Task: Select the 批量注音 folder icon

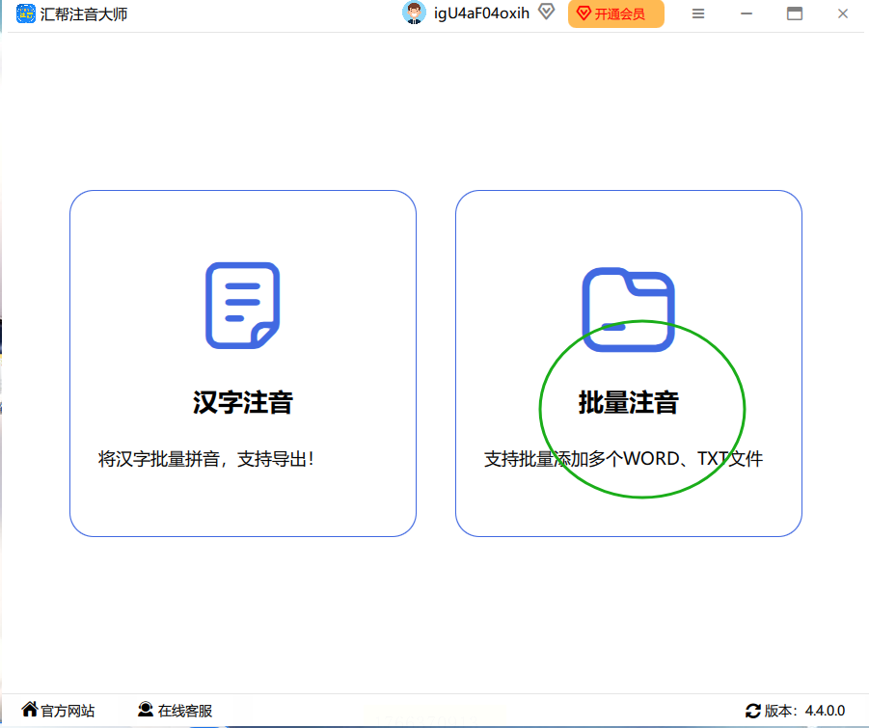Action: pyautogui.click(x=628, y=309)
